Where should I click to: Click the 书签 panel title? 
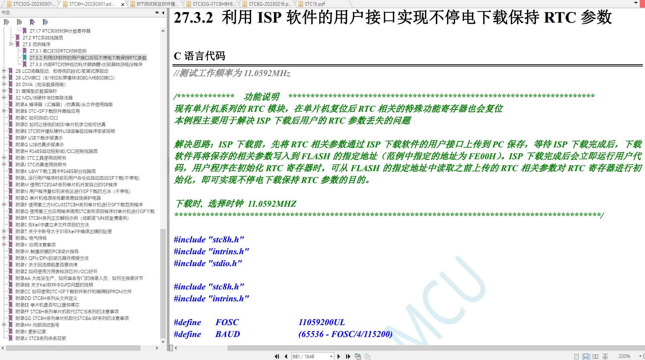point(6,13)
